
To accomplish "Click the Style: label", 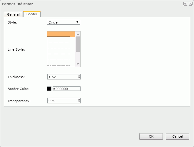I will 12,22.
